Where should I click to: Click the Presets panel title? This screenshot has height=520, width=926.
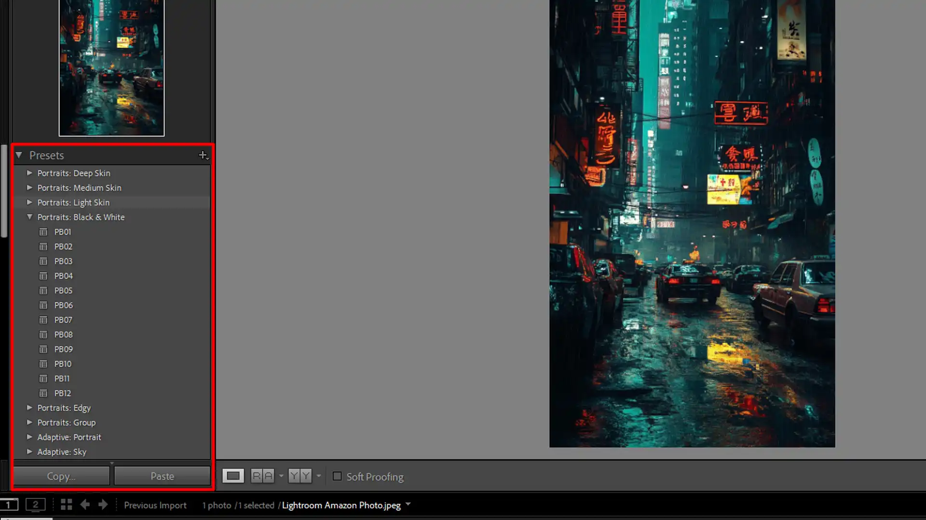click(46, 155)
